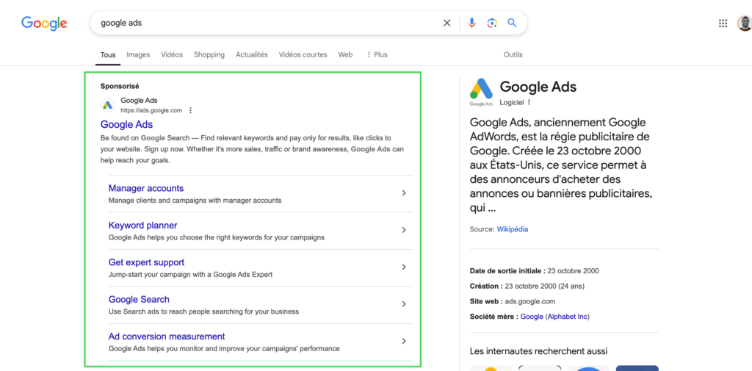Click the https://ads.google.com URL text
The height and width of the screenshot is (371, 752).
point(151,110)
